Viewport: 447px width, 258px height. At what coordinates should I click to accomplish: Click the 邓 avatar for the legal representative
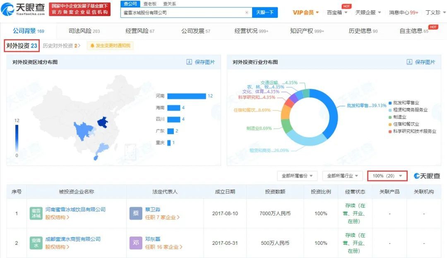[136, 243]
